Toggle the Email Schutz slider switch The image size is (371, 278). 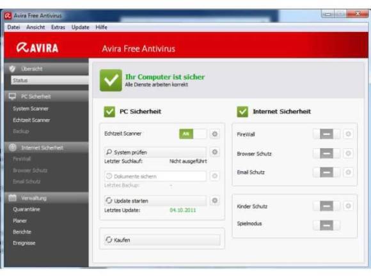pos(326,173)
